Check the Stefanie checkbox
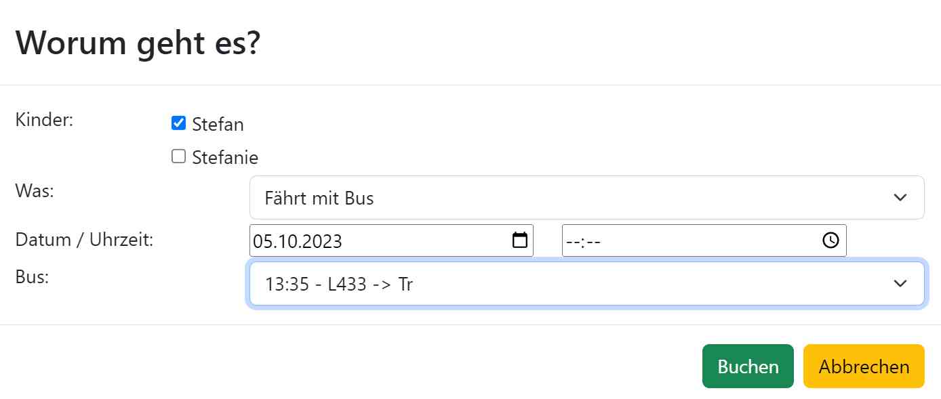This screenshot has height=399, width=941. point(178,156)
